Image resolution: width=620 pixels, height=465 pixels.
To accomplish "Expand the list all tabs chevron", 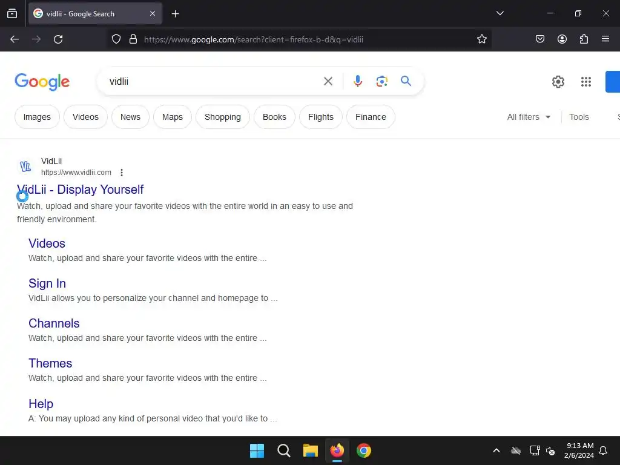I will [x=500, y=13].
